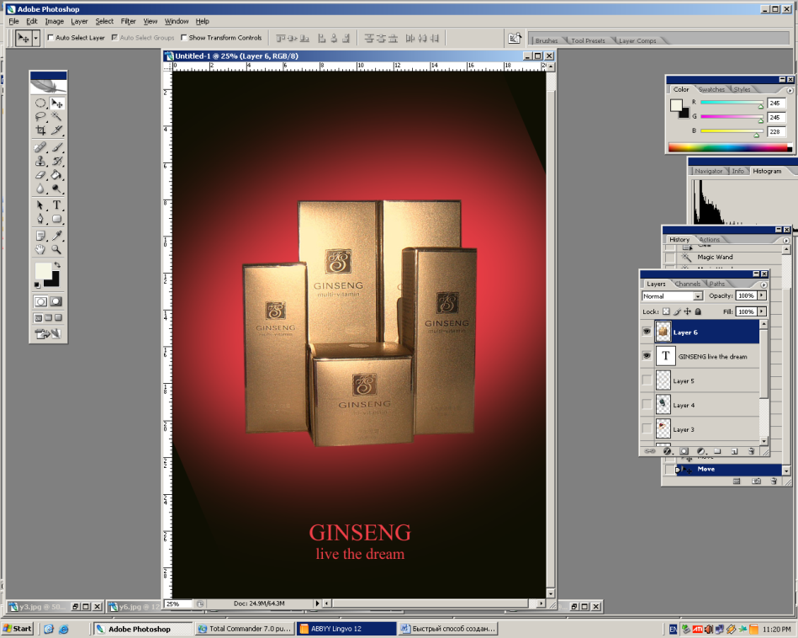The image size is (798, 638).
Task: Select the Pen tool
Action: coord(40,219)
